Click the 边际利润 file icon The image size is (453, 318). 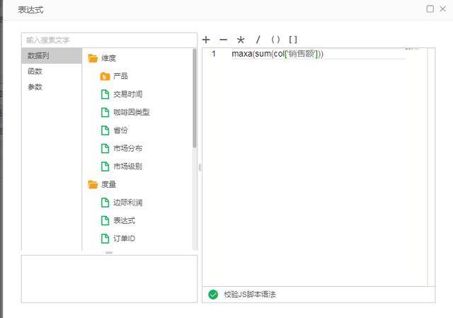tap(105, 203)
